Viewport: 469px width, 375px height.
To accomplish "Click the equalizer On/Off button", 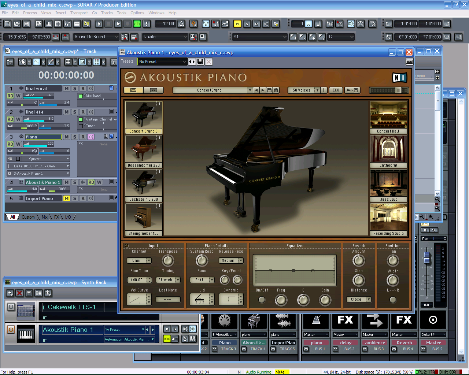I will coord(262,300).
